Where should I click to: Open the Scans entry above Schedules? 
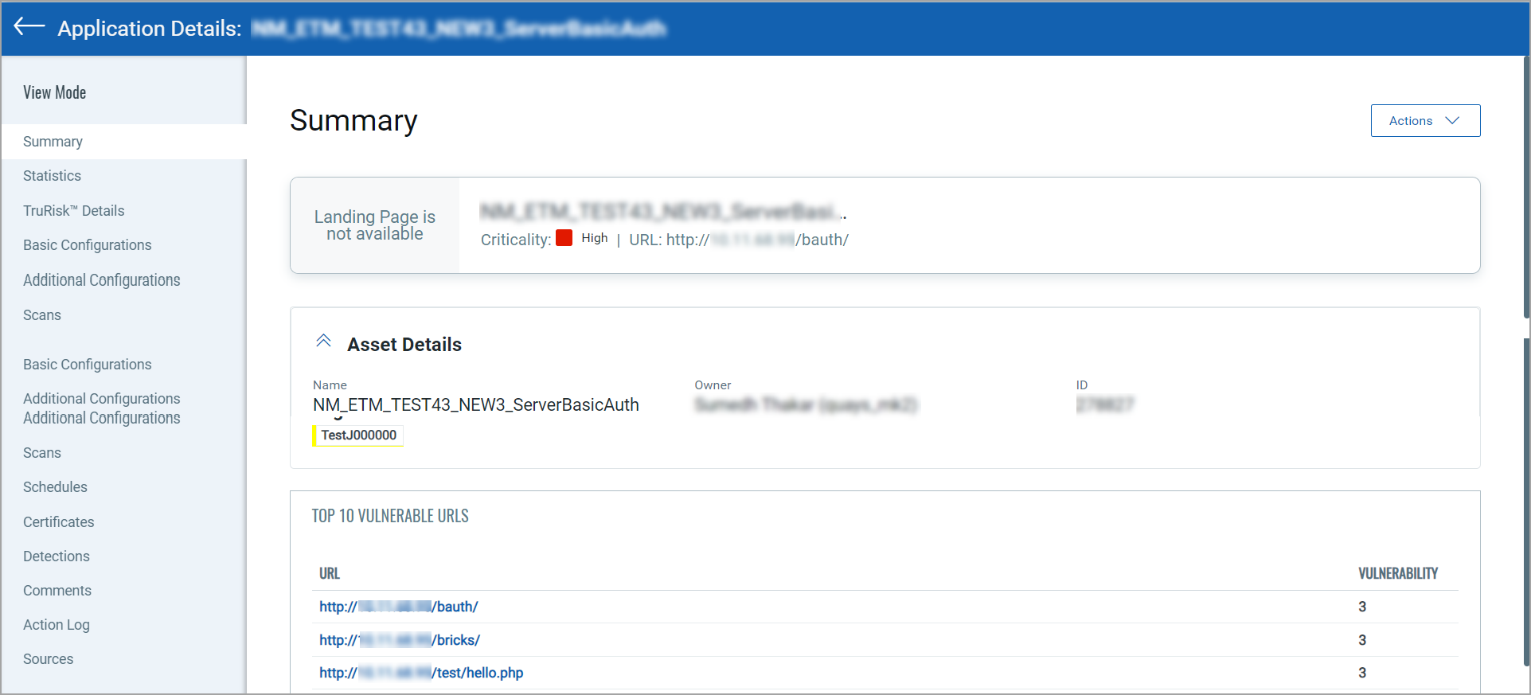pos(41,453)
